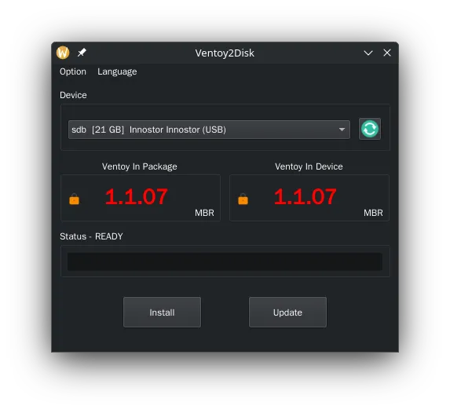Click the Status - READY text
450x413 pixels.
[x=91, y=236]
